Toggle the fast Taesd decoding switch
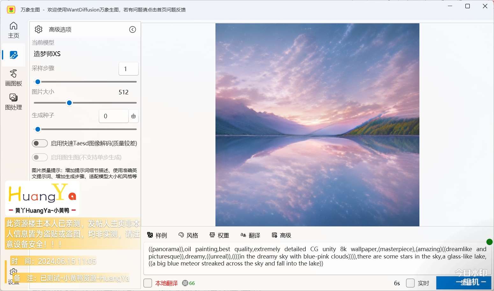Image resolution: width=494 pixels, height=291 pixels. click(40, 143)
